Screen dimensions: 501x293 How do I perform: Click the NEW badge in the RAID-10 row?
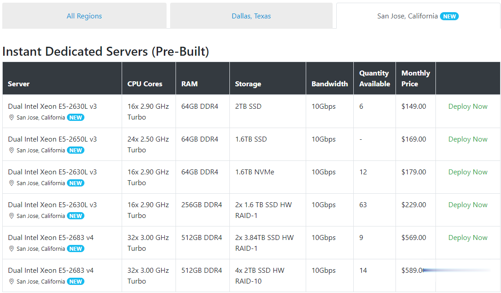pyautogui.click(x=76, y=281)
